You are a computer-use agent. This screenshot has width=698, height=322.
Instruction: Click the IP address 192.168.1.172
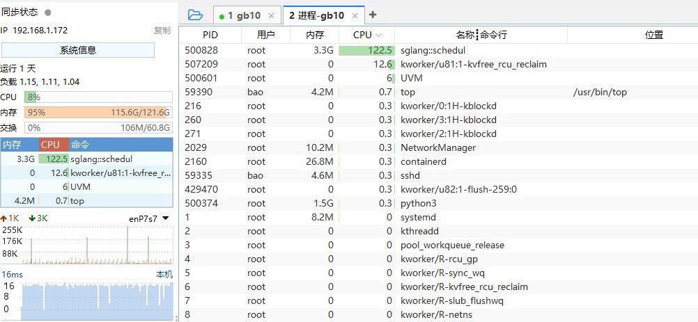[40, 30]
